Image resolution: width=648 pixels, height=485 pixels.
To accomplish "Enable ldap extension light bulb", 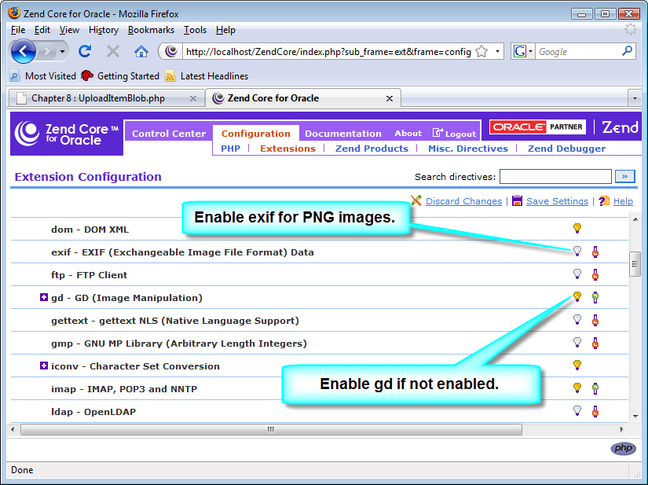I will [x=577, y=410].
